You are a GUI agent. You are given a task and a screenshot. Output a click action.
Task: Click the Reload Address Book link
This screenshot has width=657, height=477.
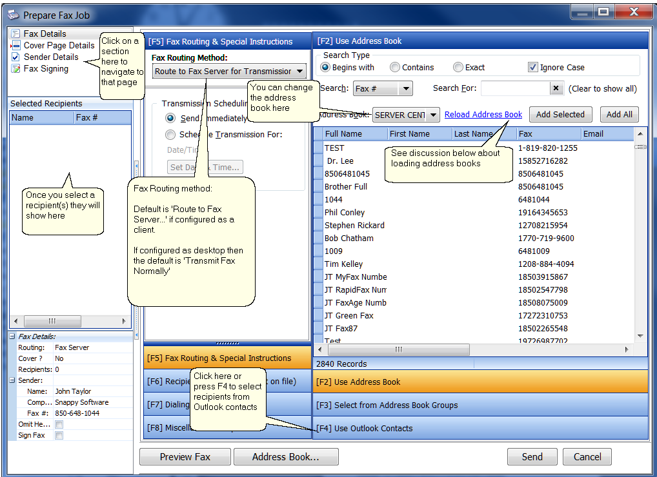(483, 115)
